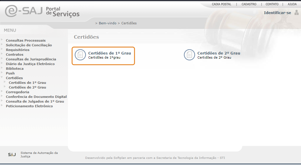Open the Ajuda help link
Viewport: 301px width, 165px height.
click(292, 4)
